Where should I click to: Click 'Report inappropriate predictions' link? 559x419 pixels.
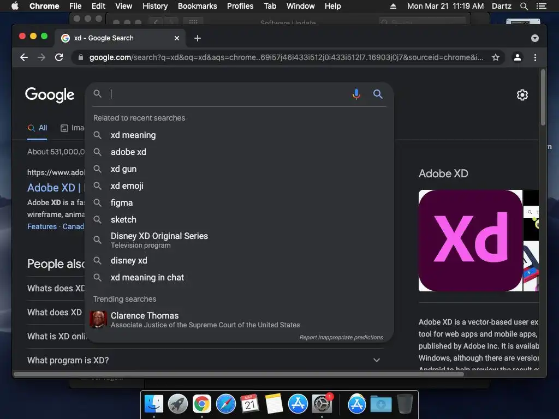pos(341,337)
